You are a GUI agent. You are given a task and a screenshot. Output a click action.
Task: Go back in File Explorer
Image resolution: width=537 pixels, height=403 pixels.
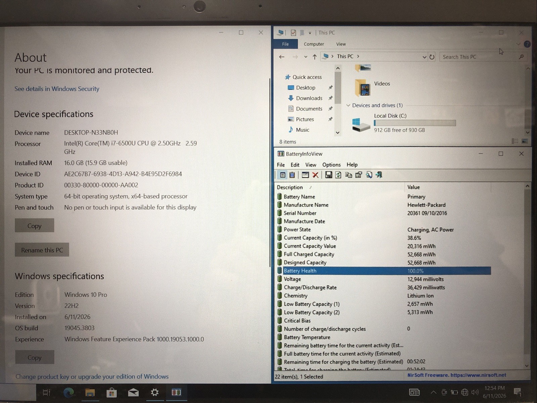click(282, 57)
